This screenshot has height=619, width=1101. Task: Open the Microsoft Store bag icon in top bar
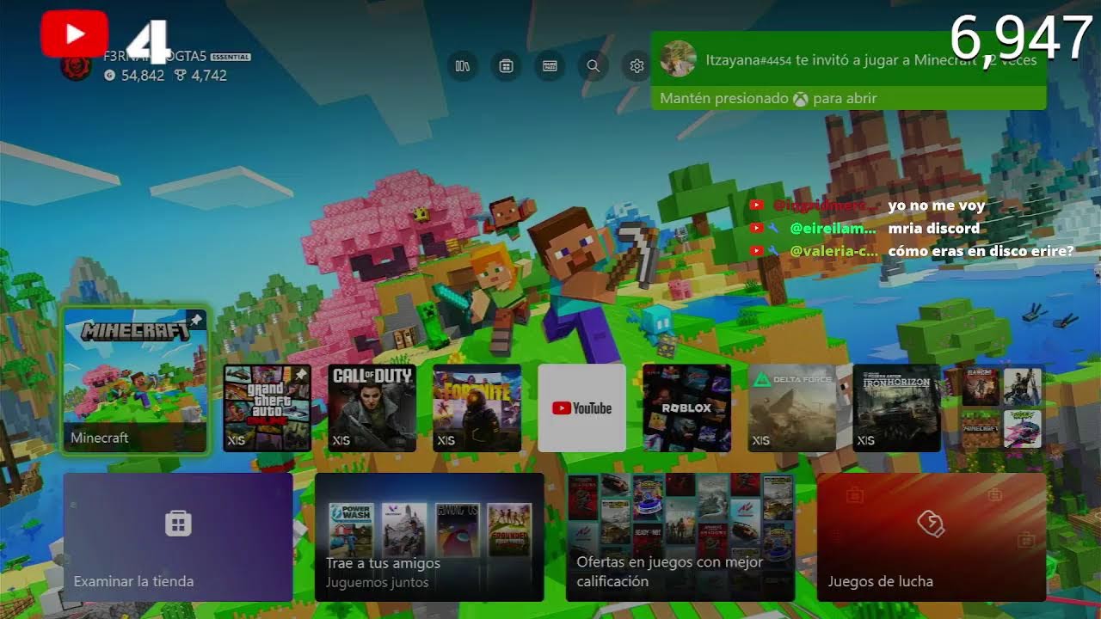tap(507, 65)
